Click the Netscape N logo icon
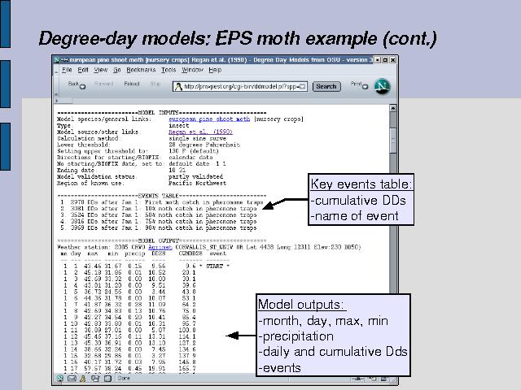This screenshot has height=390, width=521. pos(383,85)
